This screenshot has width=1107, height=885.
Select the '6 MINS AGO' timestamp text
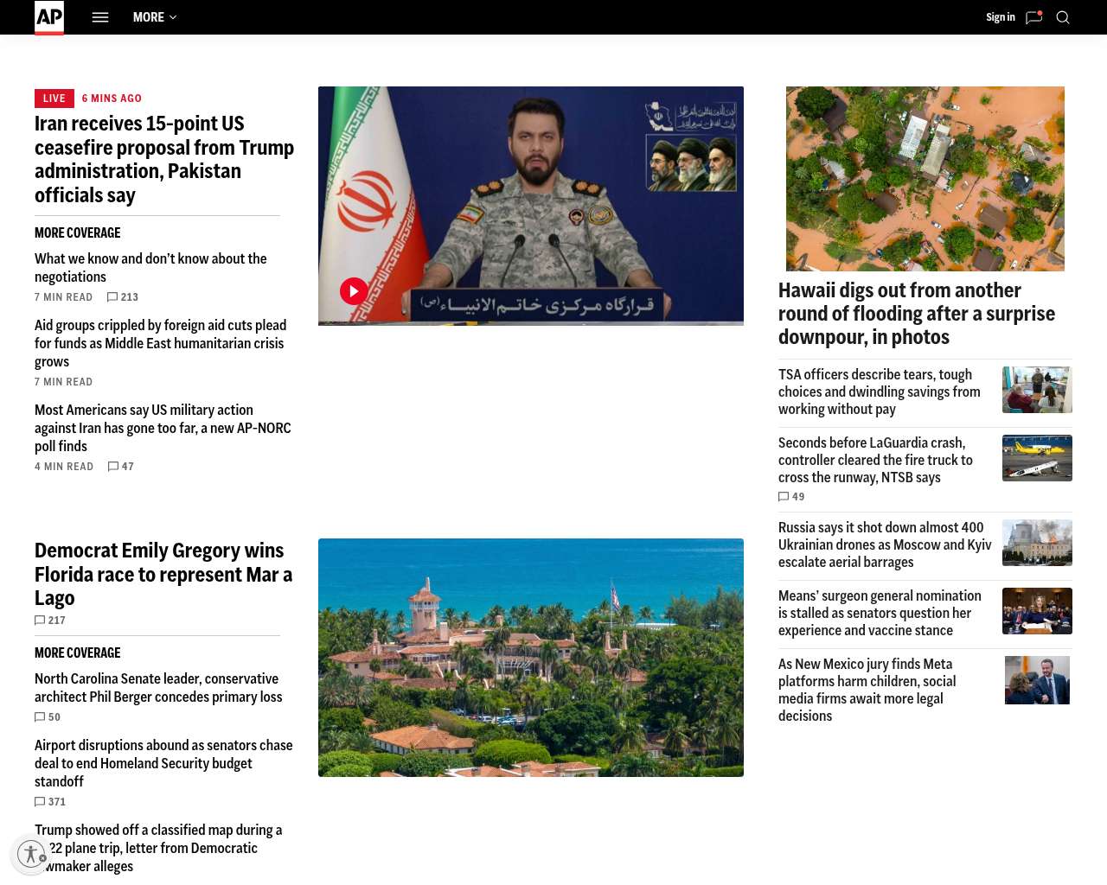click(112, 99)
